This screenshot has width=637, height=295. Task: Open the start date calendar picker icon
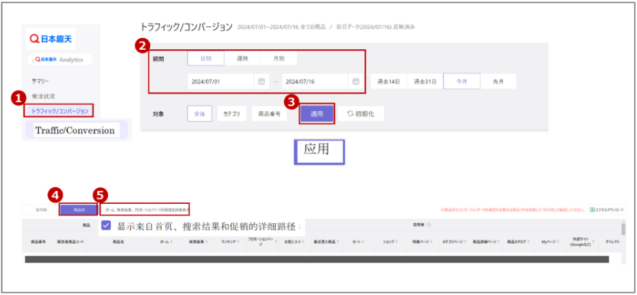pos(262,82)
